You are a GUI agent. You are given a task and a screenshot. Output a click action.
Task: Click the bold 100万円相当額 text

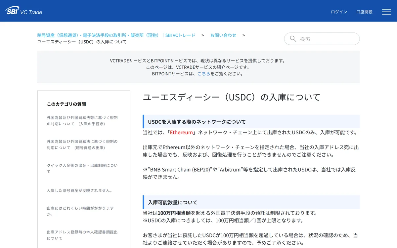[174, 213]
